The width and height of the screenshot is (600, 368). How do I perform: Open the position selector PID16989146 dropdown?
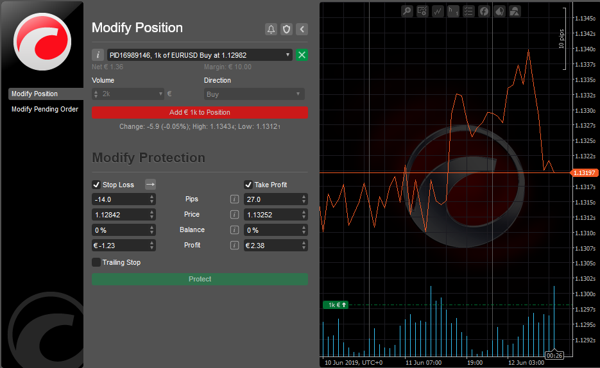click(200, 55)
